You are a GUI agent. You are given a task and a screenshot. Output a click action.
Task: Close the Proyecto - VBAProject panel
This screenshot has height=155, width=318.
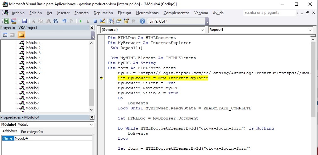click(x=92, y=28)
